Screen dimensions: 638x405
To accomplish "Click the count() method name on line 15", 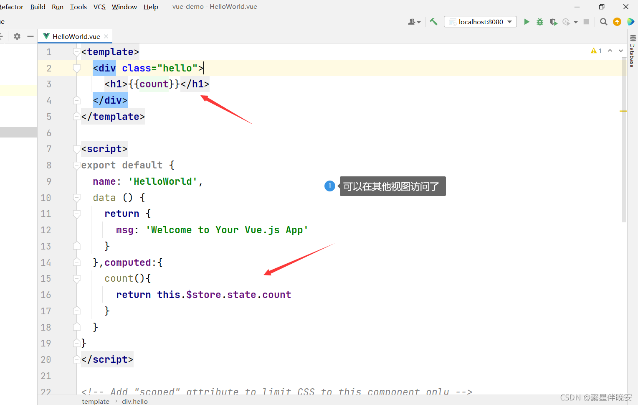I will 119,278.
